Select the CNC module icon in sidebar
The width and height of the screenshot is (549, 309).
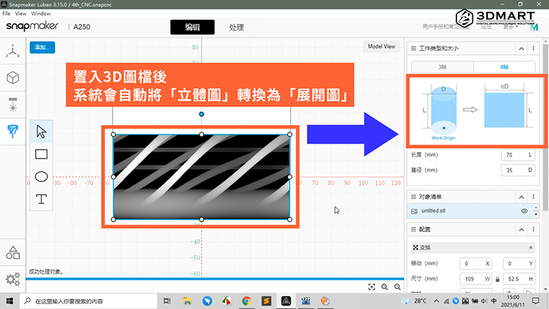pyautogui.click(x=13, y=130)
